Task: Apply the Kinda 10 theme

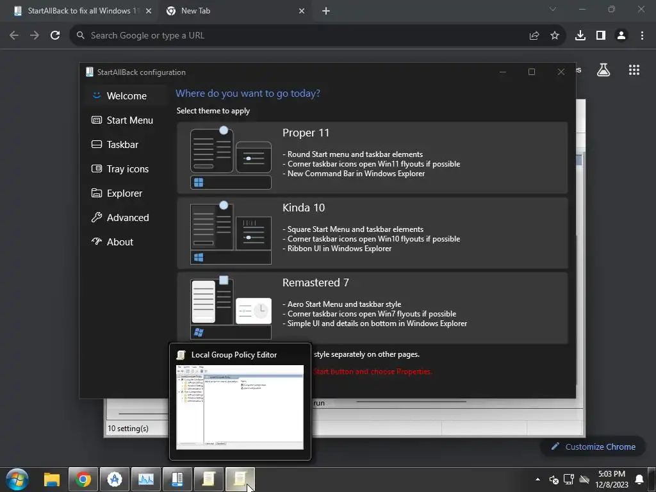Action: coord(372,233)
